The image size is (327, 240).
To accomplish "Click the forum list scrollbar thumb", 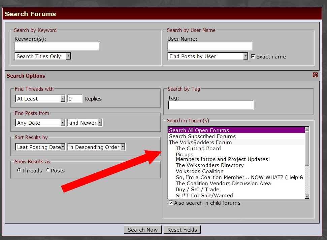I will tap(307, 149).
